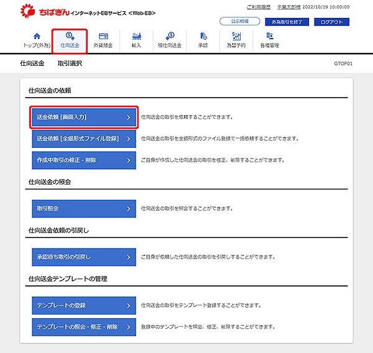This screenshot has height=353, width=373.
Task: Open 送金依頼 [画面入力] button
Action: pyautogui.click(x=84, y=117)
